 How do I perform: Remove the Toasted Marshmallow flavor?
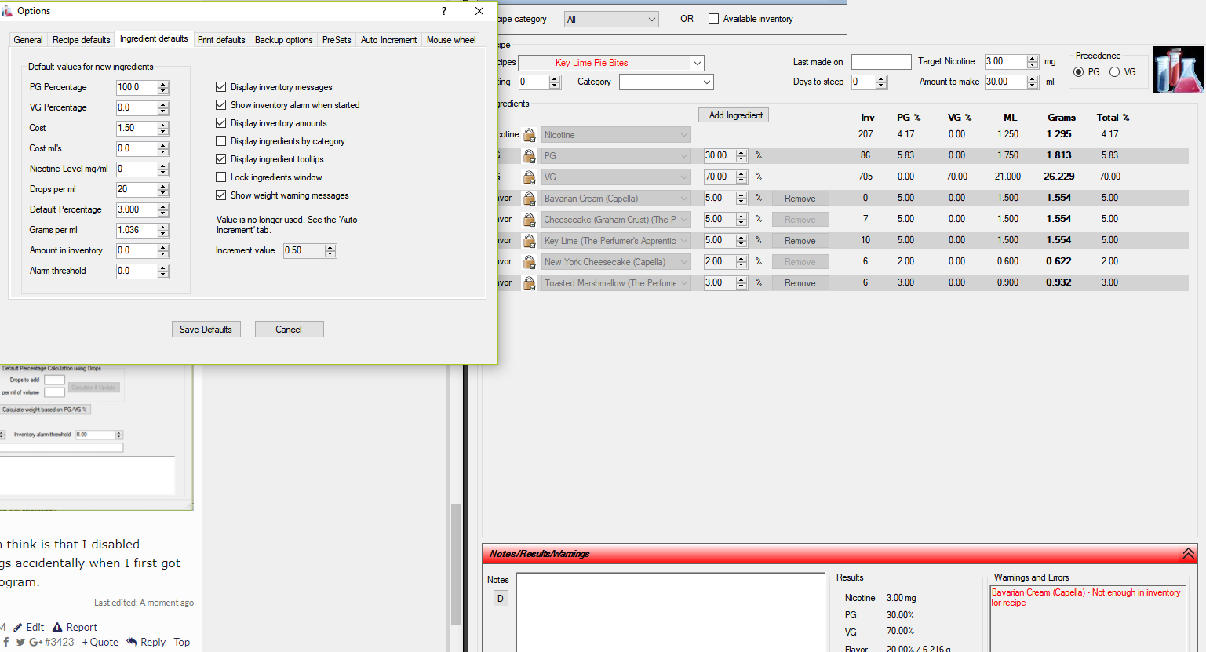pos(800,283)
